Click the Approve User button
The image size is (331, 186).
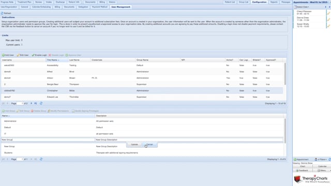click(73, 55)
